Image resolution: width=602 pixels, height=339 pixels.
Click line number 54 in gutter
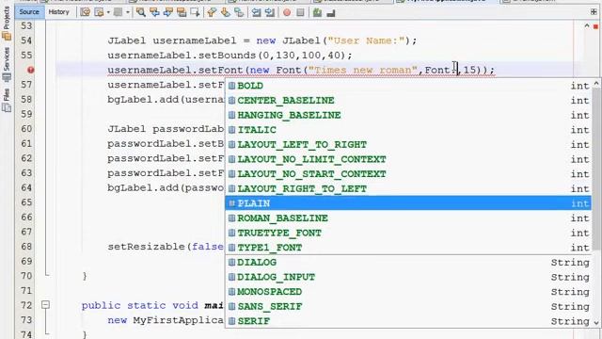(26, 40)
